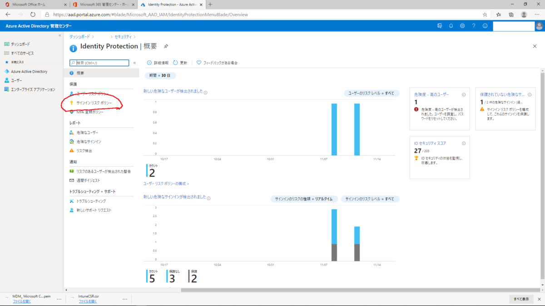
Task: Open ユーザー リスク ポリシーの構成 link
Action: [x=166, y=184]
